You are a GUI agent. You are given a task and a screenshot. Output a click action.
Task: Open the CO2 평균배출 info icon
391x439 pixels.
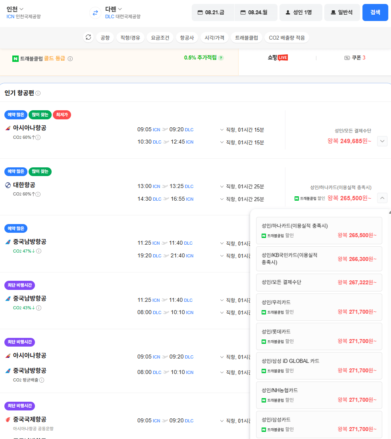tap(42, 380)
